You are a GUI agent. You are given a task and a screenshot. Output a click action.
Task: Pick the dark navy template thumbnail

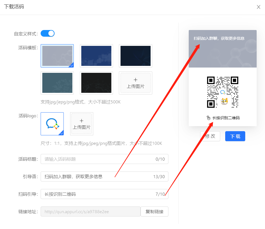pos(136,56)
